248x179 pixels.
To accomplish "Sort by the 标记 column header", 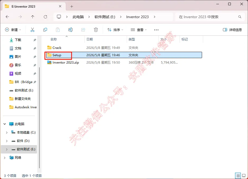I will pos(185,39).
